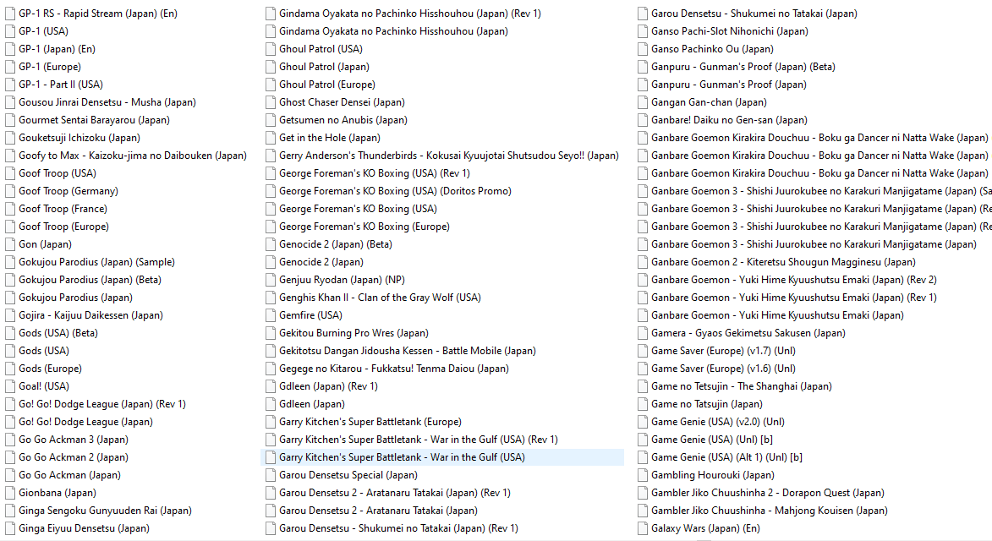Select the file name GP-1 (USA)

44,31
